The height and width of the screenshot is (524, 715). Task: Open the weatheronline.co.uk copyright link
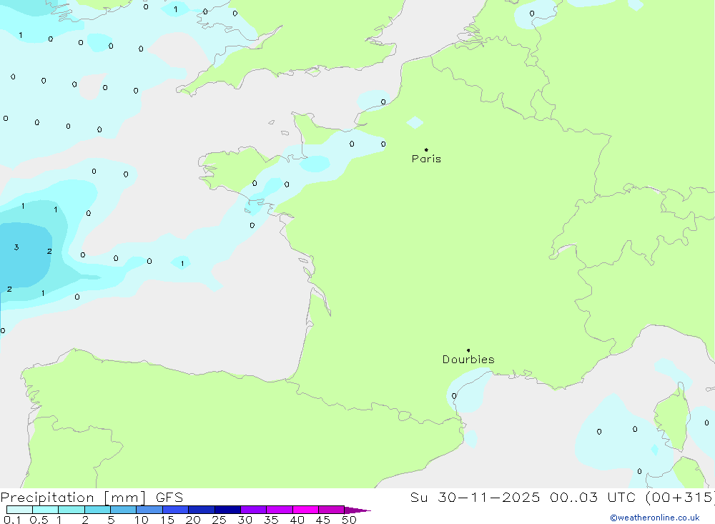(655, 518)
